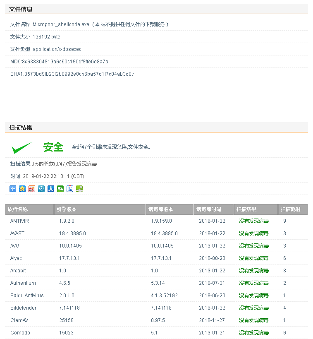Share to QZone via star icon
The height and width of the screenshot is (339, 313).
click(x=22, y=189)
